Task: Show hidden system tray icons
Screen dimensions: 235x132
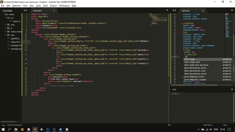Action: coord(198,129)
